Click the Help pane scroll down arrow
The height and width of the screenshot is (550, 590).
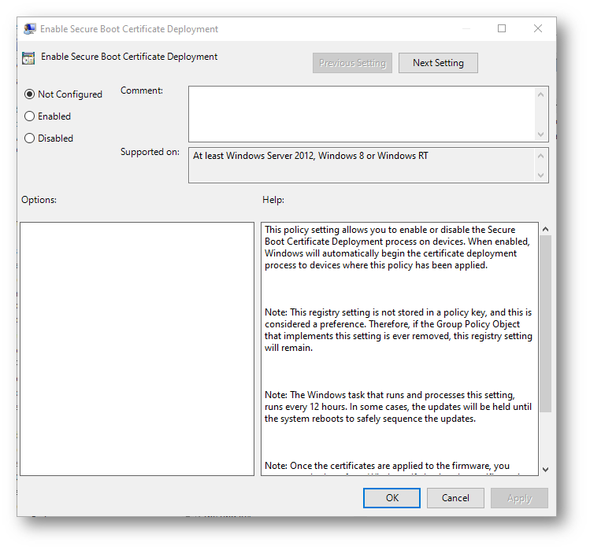[546, 469]
